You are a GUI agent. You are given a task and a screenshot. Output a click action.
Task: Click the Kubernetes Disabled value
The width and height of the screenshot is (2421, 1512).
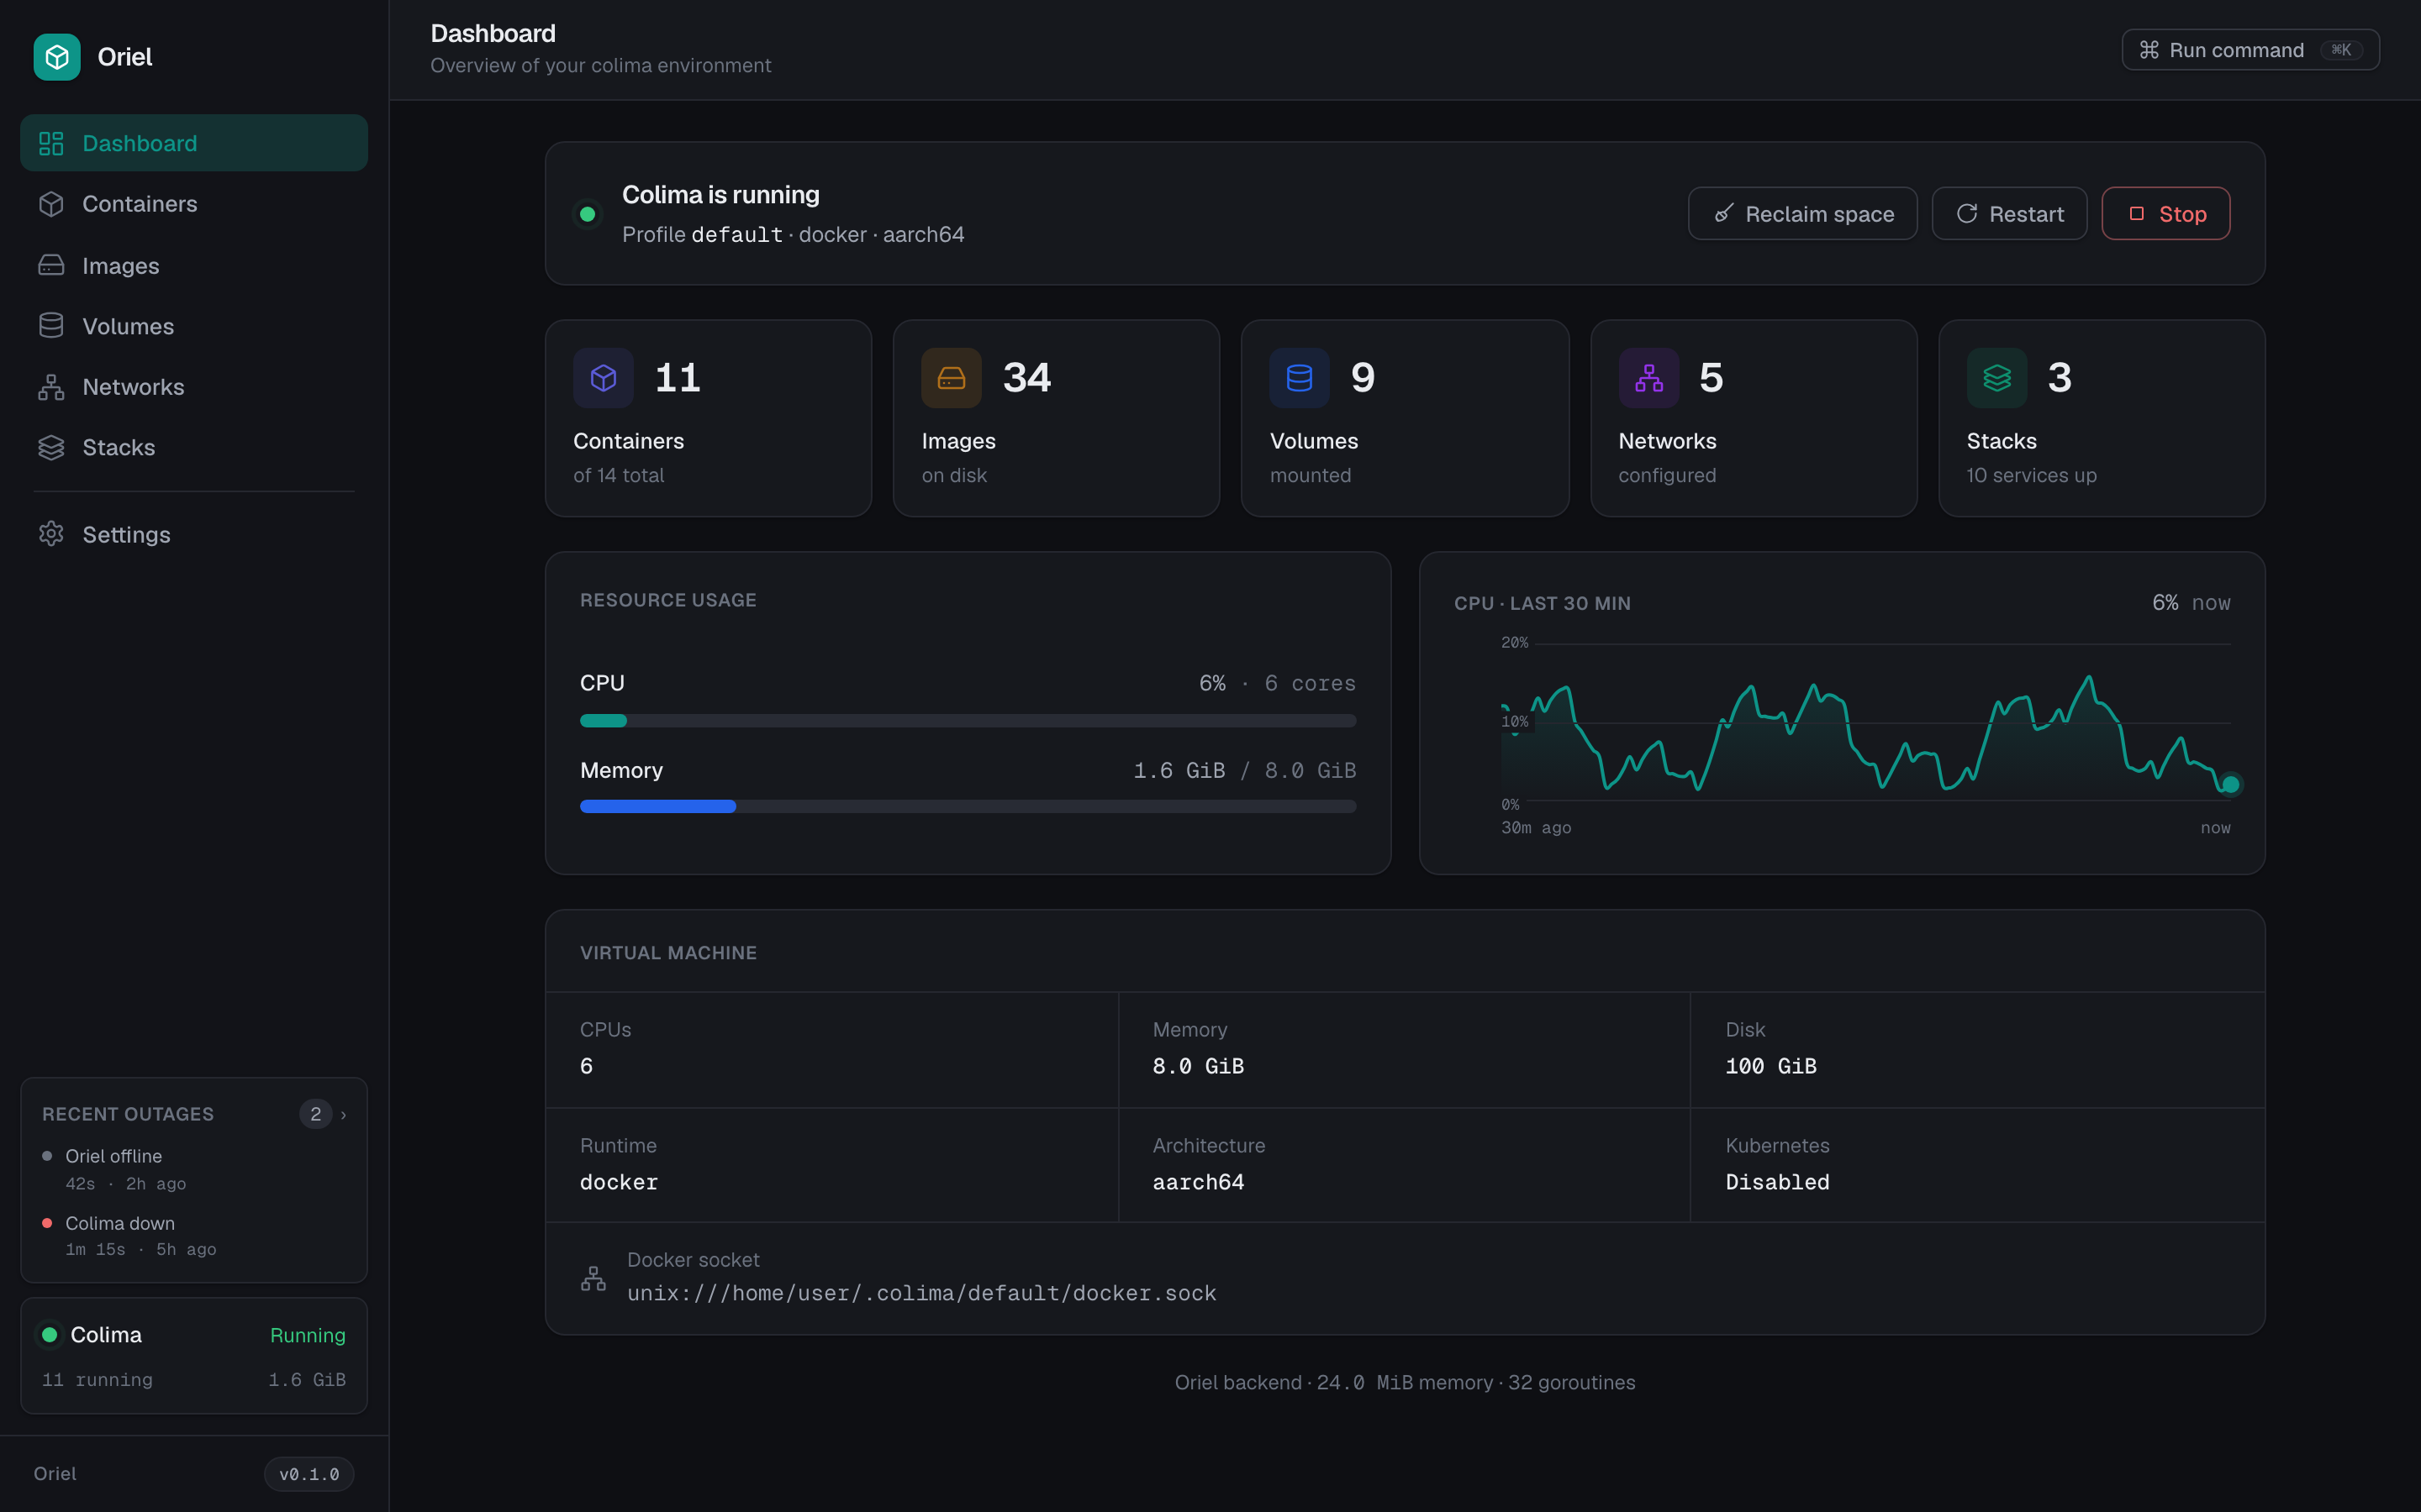point(1778,1182)
